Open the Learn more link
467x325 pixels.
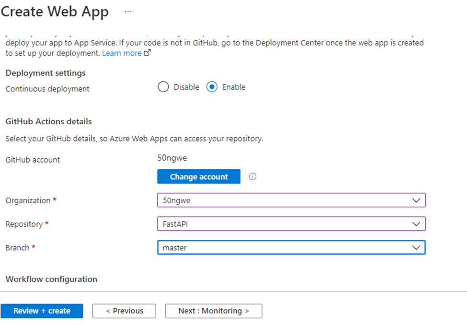[122, 53]
